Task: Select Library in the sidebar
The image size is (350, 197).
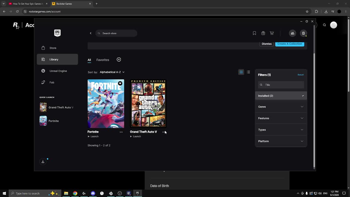Action: click(57, 59)
